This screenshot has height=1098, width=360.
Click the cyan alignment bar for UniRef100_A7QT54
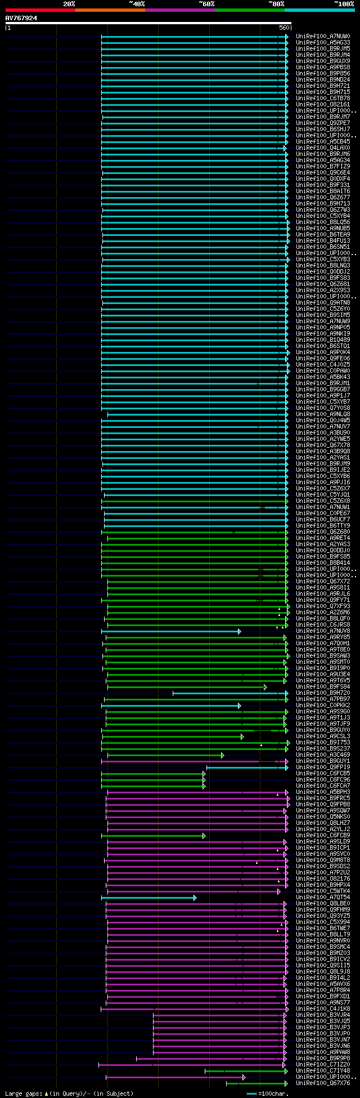click(x=149, y=898)
